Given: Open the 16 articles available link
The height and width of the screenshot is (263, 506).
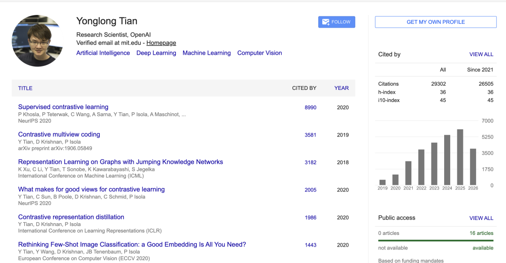Looking at the screenshot, I should (x=481, y=233).
